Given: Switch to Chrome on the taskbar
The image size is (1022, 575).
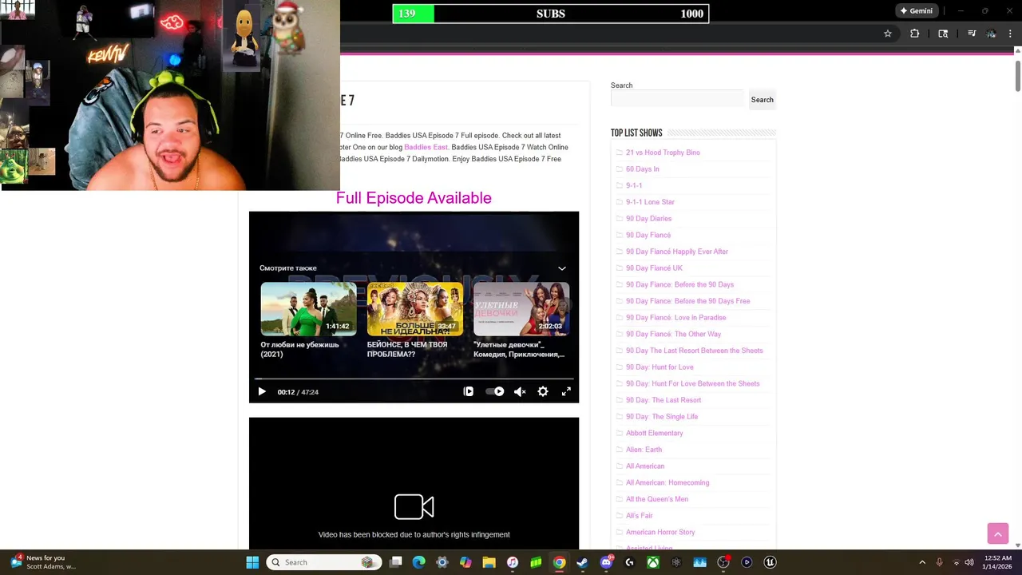Looking at the screenshot, I should pyautogui.click(x=559, y=562).
